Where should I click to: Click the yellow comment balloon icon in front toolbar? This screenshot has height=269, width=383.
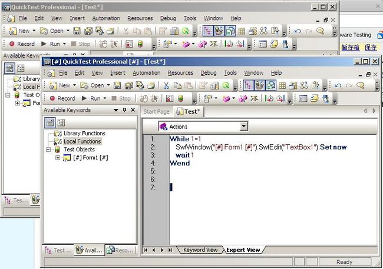360,85
